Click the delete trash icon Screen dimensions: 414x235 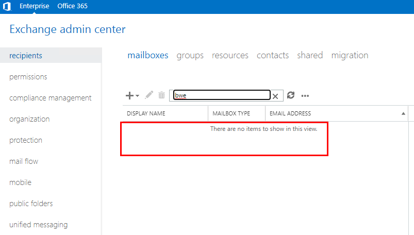[x=161, y=95]
